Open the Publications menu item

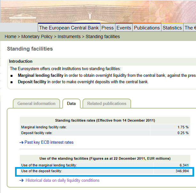pos(147,28)
